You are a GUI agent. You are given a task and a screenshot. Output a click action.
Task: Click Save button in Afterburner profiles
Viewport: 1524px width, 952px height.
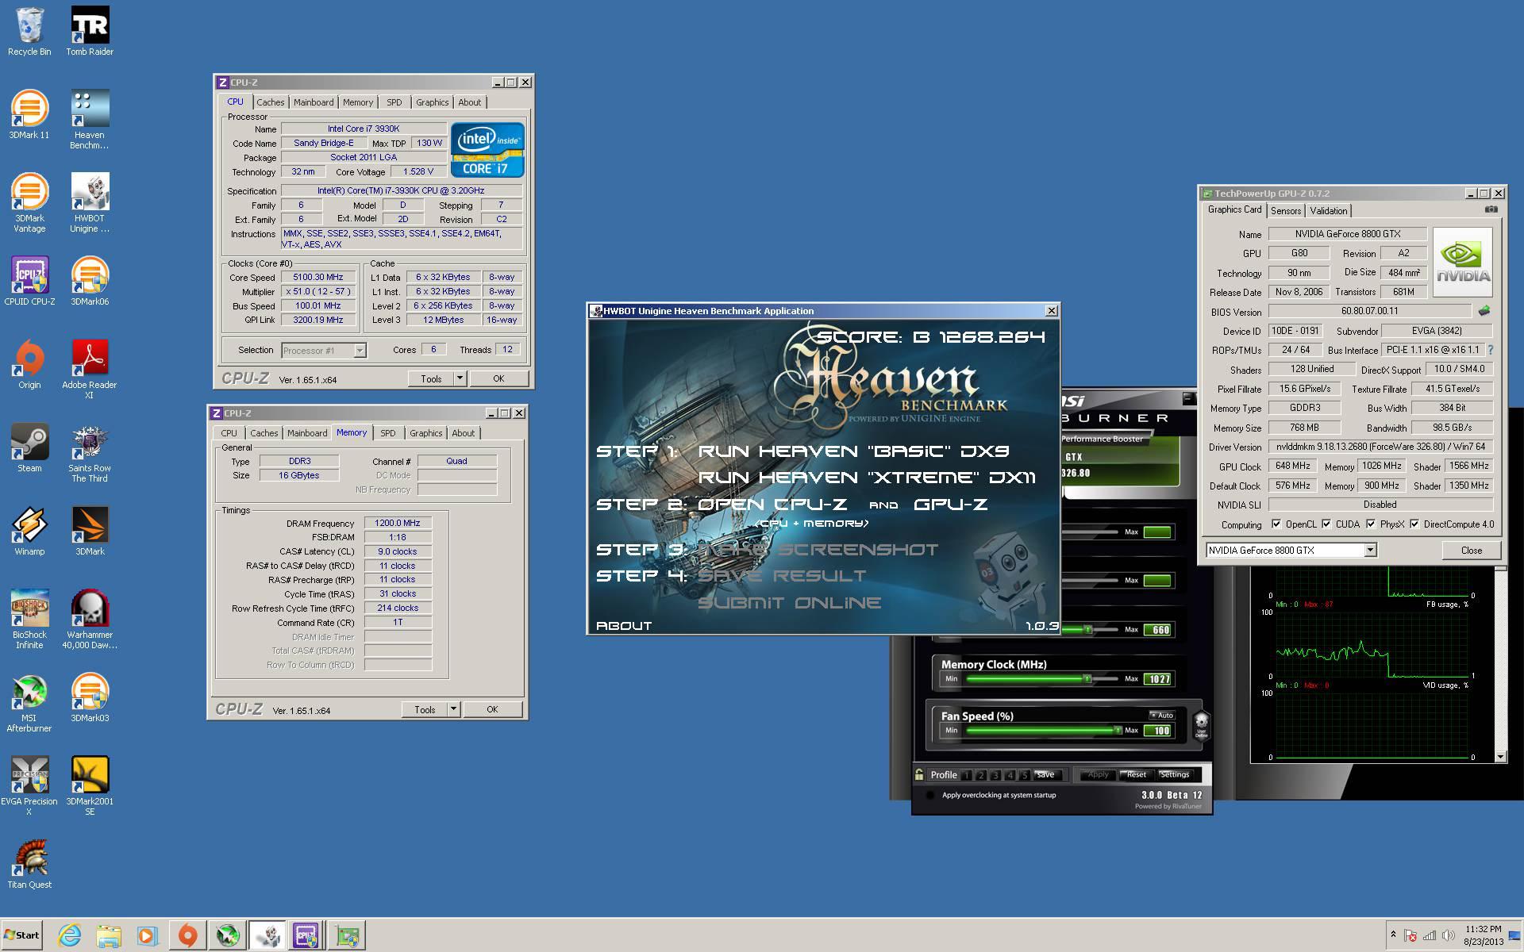click(x=1046, y=774)
